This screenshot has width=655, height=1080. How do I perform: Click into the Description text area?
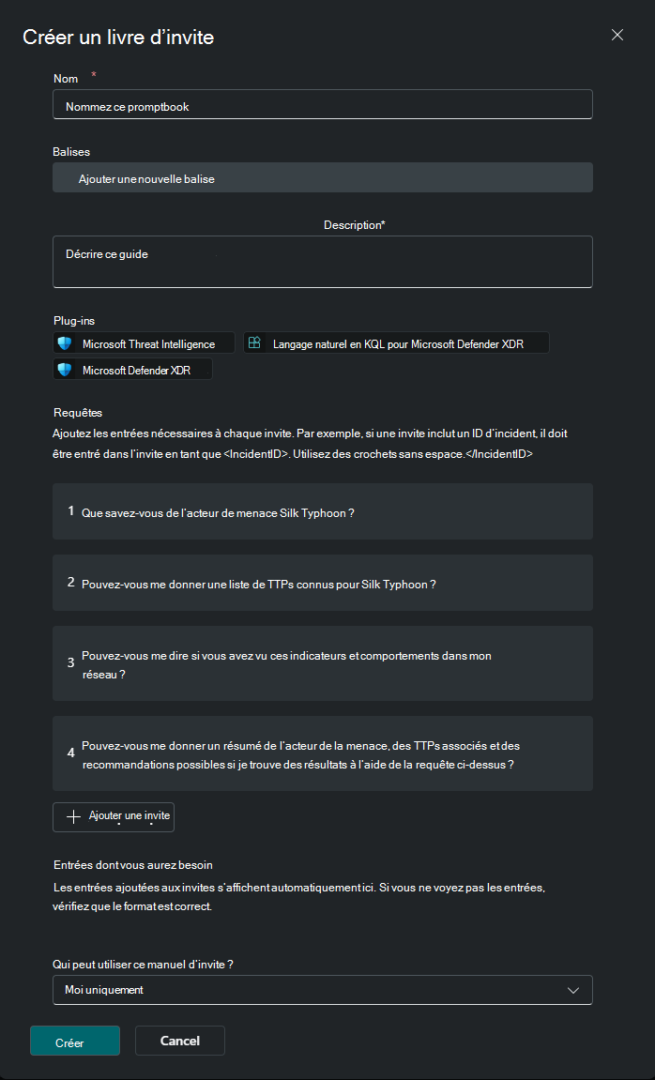click(322, 262)
